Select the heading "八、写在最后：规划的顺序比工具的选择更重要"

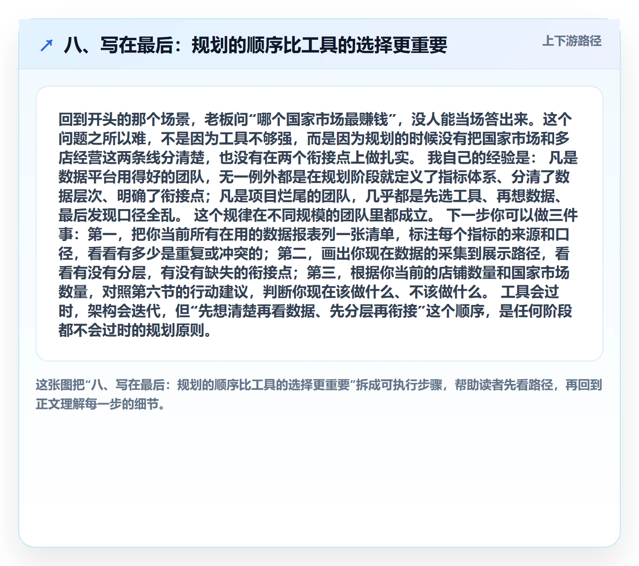(255, 45)
